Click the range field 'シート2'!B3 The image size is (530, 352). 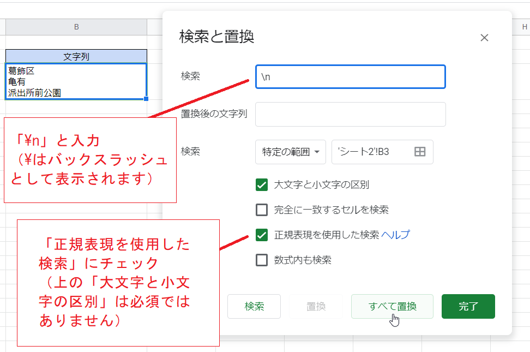(x=382, y=152)
